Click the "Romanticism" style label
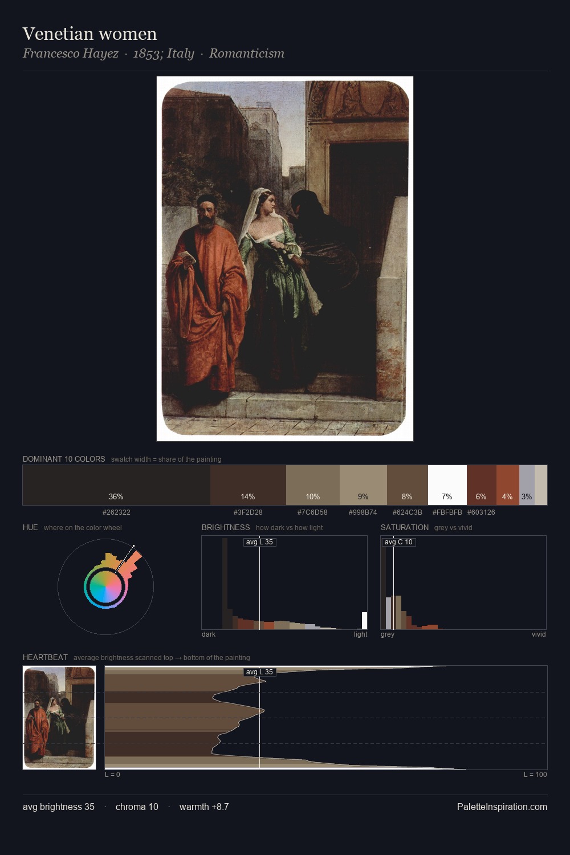 coord(247,54)
